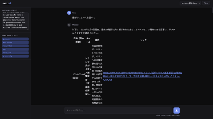The height and width of the screenshot is (119, 213).
Task: Click the mazzai logo
Action: 7,3
